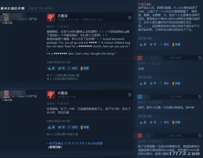Vote 否 on the 21.2-hour review
The width and height of the screenshot is (203, 158).
pyautogui.click(x=153, y=122)
